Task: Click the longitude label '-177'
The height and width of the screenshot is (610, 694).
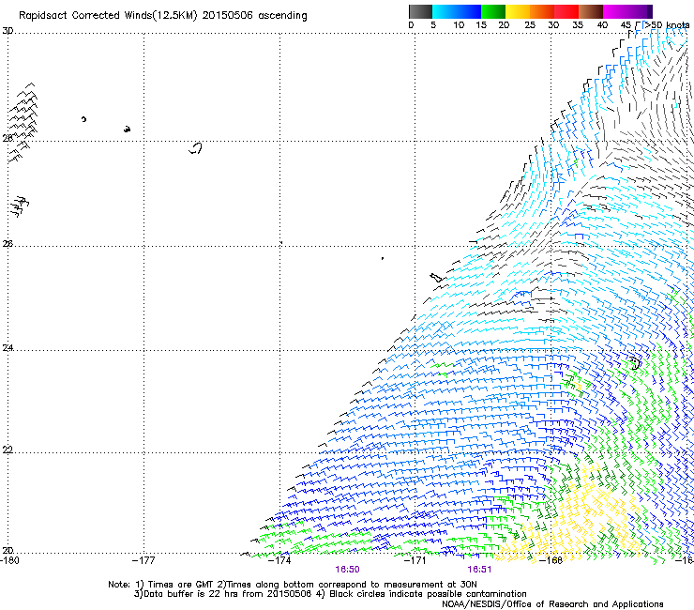Action: 143,560
